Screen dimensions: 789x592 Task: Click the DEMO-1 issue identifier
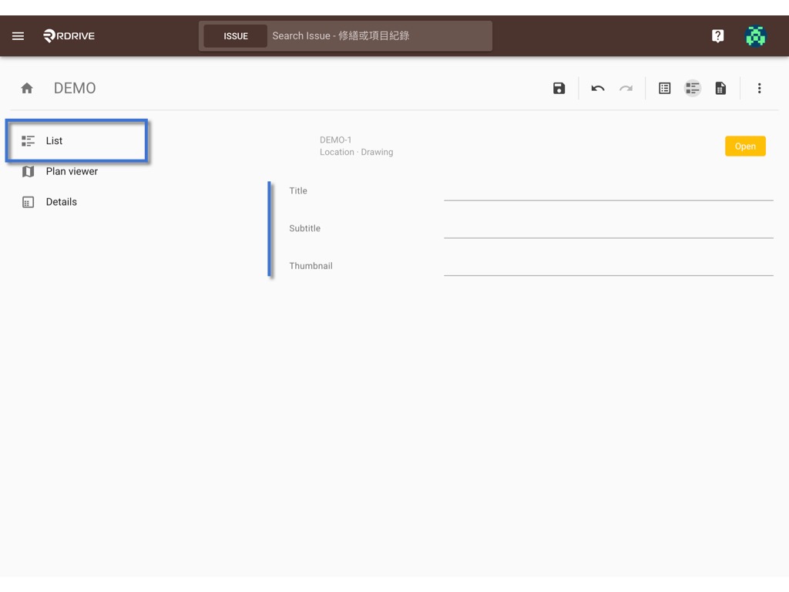(336, 140)
